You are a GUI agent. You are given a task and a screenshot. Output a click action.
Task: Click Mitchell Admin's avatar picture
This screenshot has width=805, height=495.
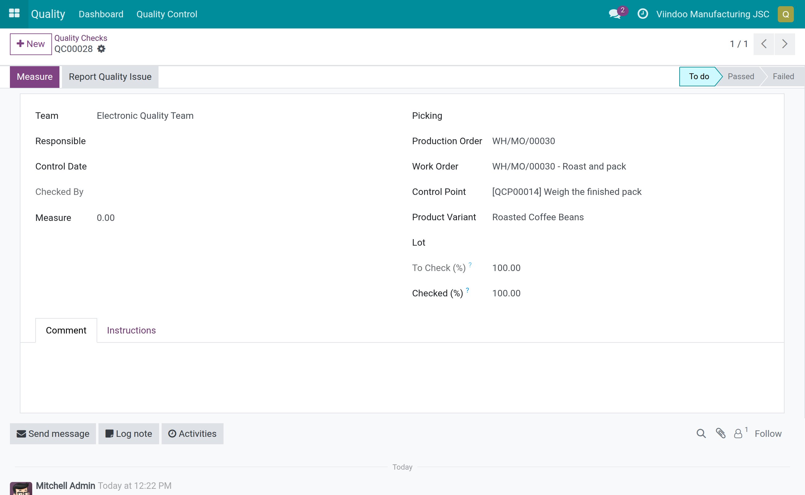click(21, 488)
